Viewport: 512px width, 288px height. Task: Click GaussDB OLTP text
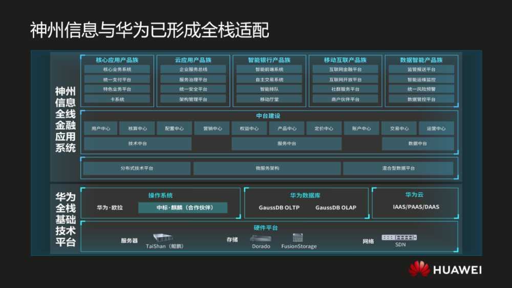coord(279,208)
